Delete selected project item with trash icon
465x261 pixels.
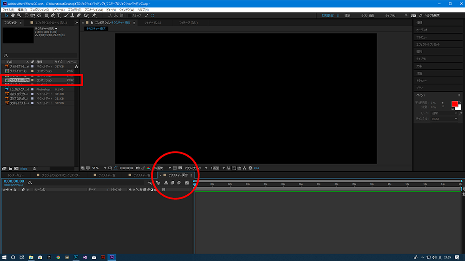[x=34, y=168]
